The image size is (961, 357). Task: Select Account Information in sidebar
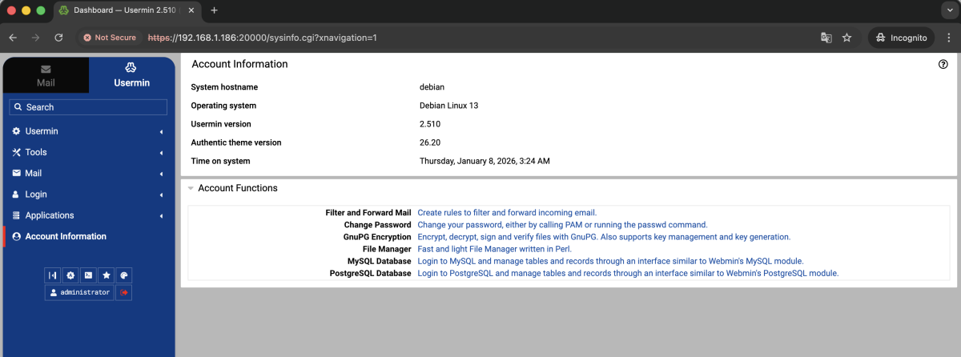(x=66, y=236)
